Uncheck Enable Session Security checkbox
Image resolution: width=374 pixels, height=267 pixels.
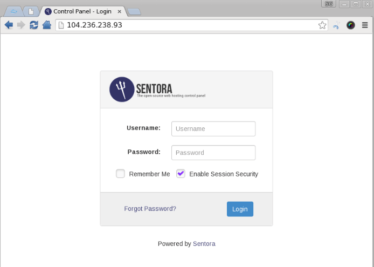[x=181, y=174]
